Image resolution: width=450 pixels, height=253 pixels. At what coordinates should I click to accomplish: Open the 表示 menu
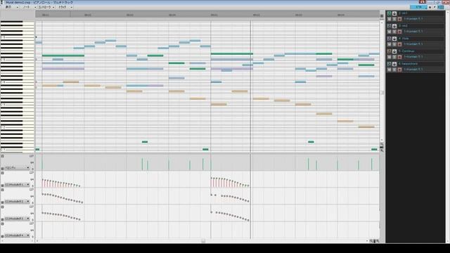11,7
